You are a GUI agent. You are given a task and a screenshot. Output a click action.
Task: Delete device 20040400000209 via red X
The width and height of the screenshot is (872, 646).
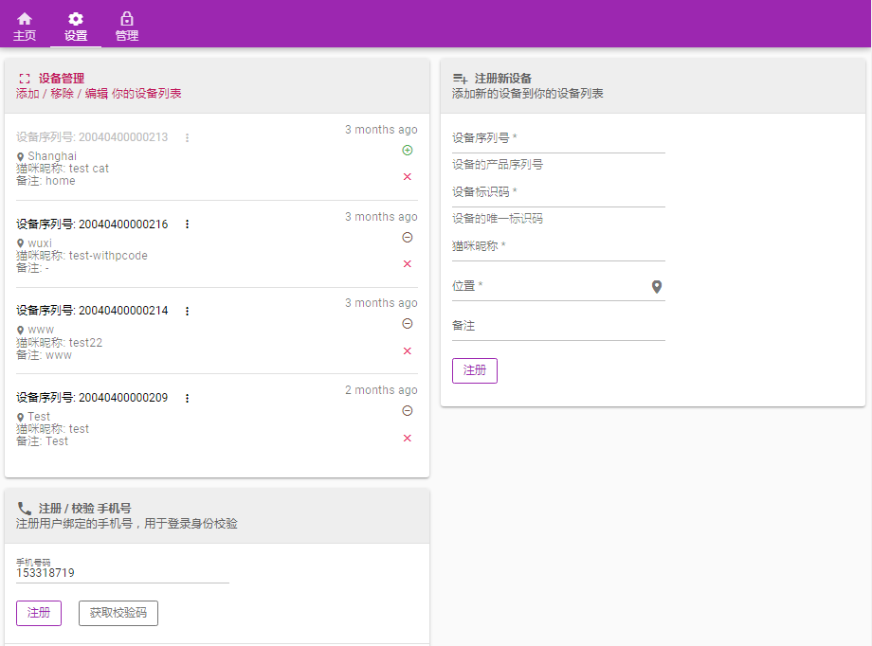(x=408, y=439)
